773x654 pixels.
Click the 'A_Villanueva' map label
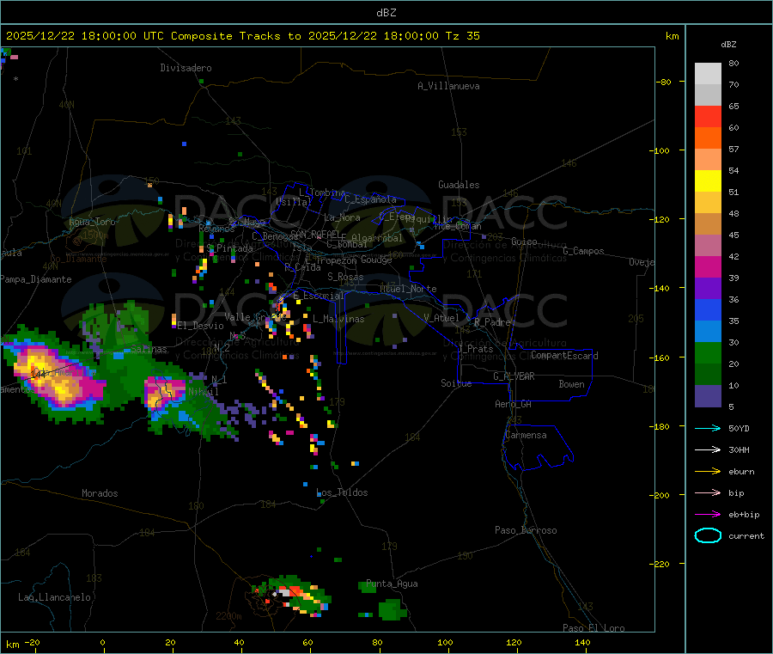448,86
